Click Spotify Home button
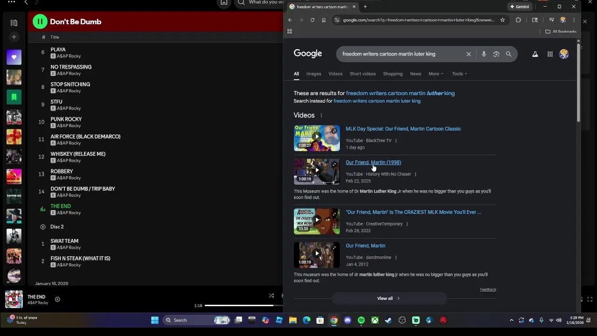The image size is (597, 336). (224, 3)
